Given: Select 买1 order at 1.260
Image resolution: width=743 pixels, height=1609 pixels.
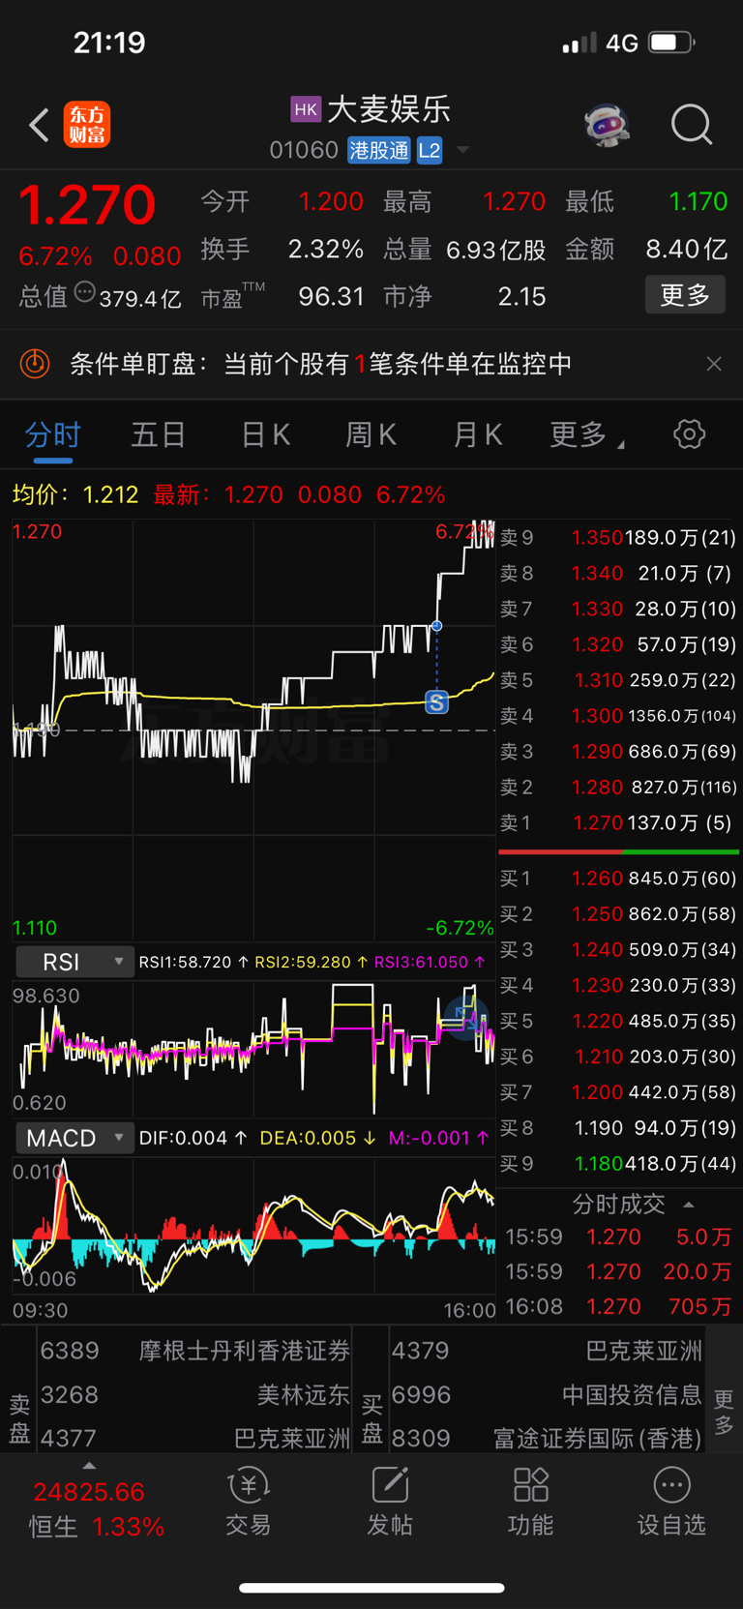Looking at the screenshot, I should tap(618, 879).
